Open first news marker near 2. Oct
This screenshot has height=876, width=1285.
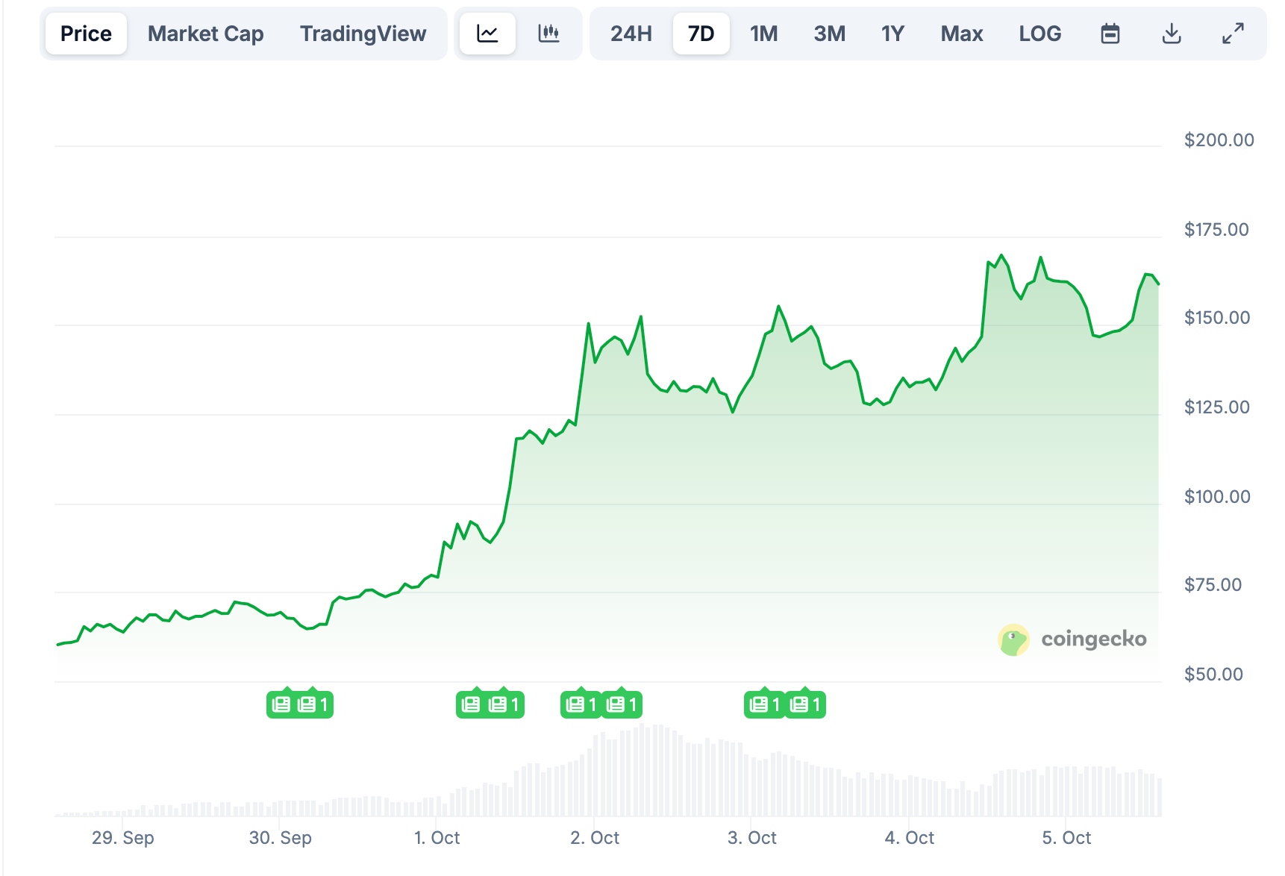(581, 704)
